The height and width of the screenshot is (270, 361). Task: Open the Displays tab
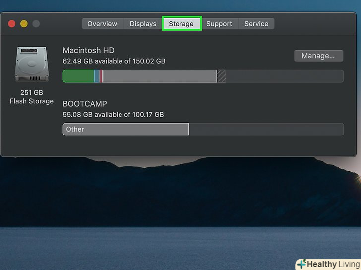pyautogui.click(x=143, y=24)
